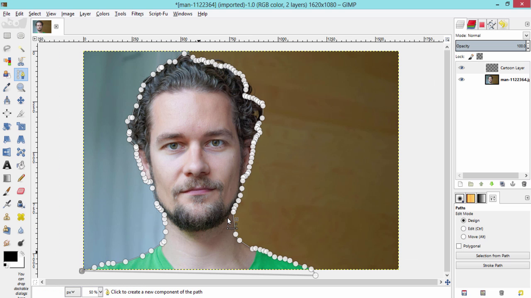Switch to the Patterns dockable tab
The width and height of the screenshot is (531, 298).
(x=471, y=198)
